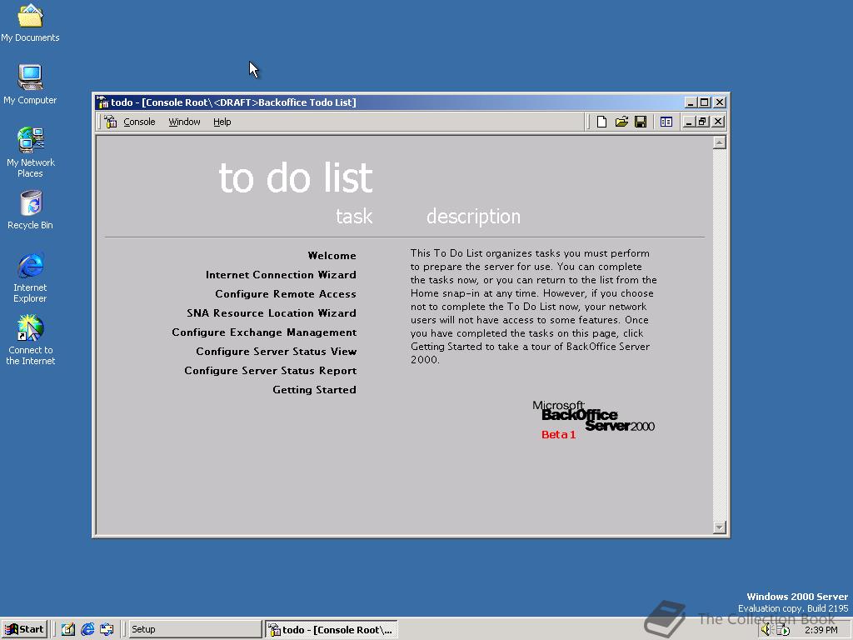Open the Help menu
The image size is (853, 640).
(x=222, y=122)
